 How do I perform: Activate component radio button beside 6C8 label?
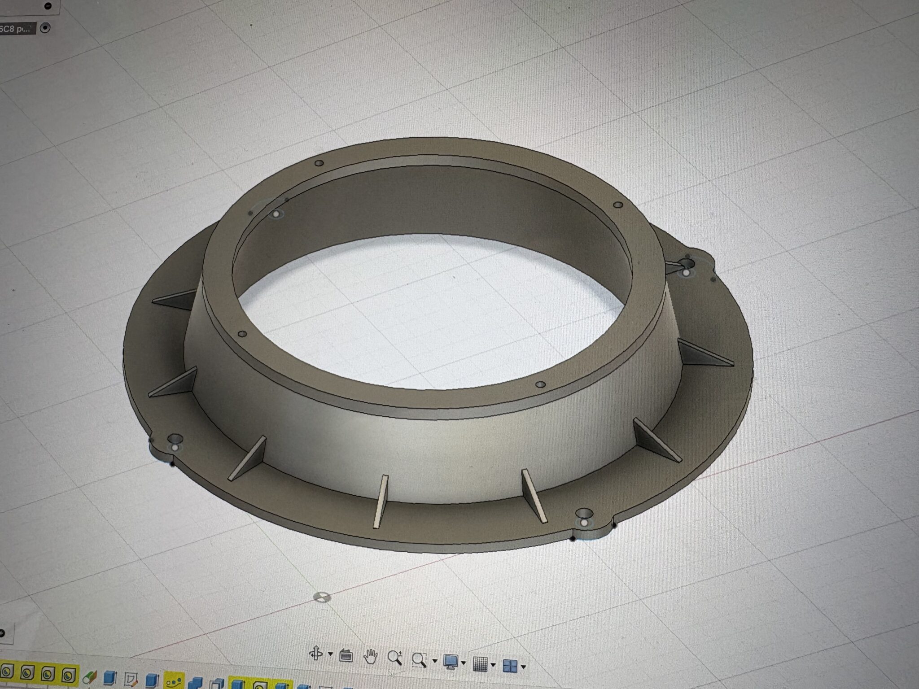point(45,28)
